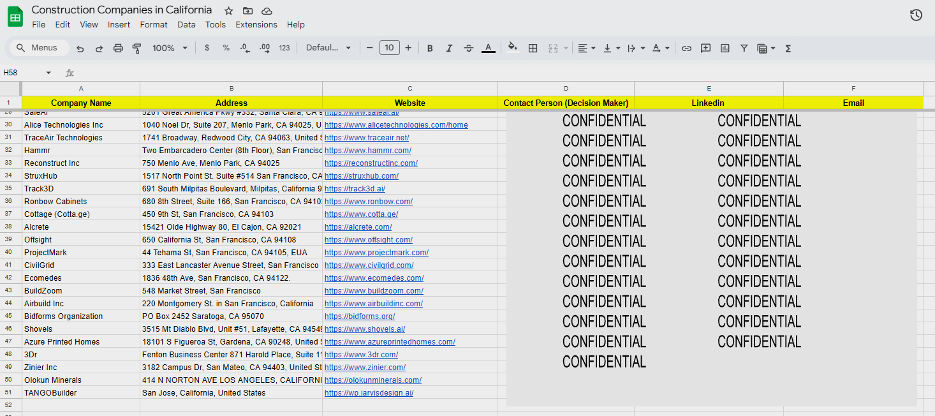Screen dimensions: 935x416
Task: Increase decimal places
Action: [x=265, y=48]
